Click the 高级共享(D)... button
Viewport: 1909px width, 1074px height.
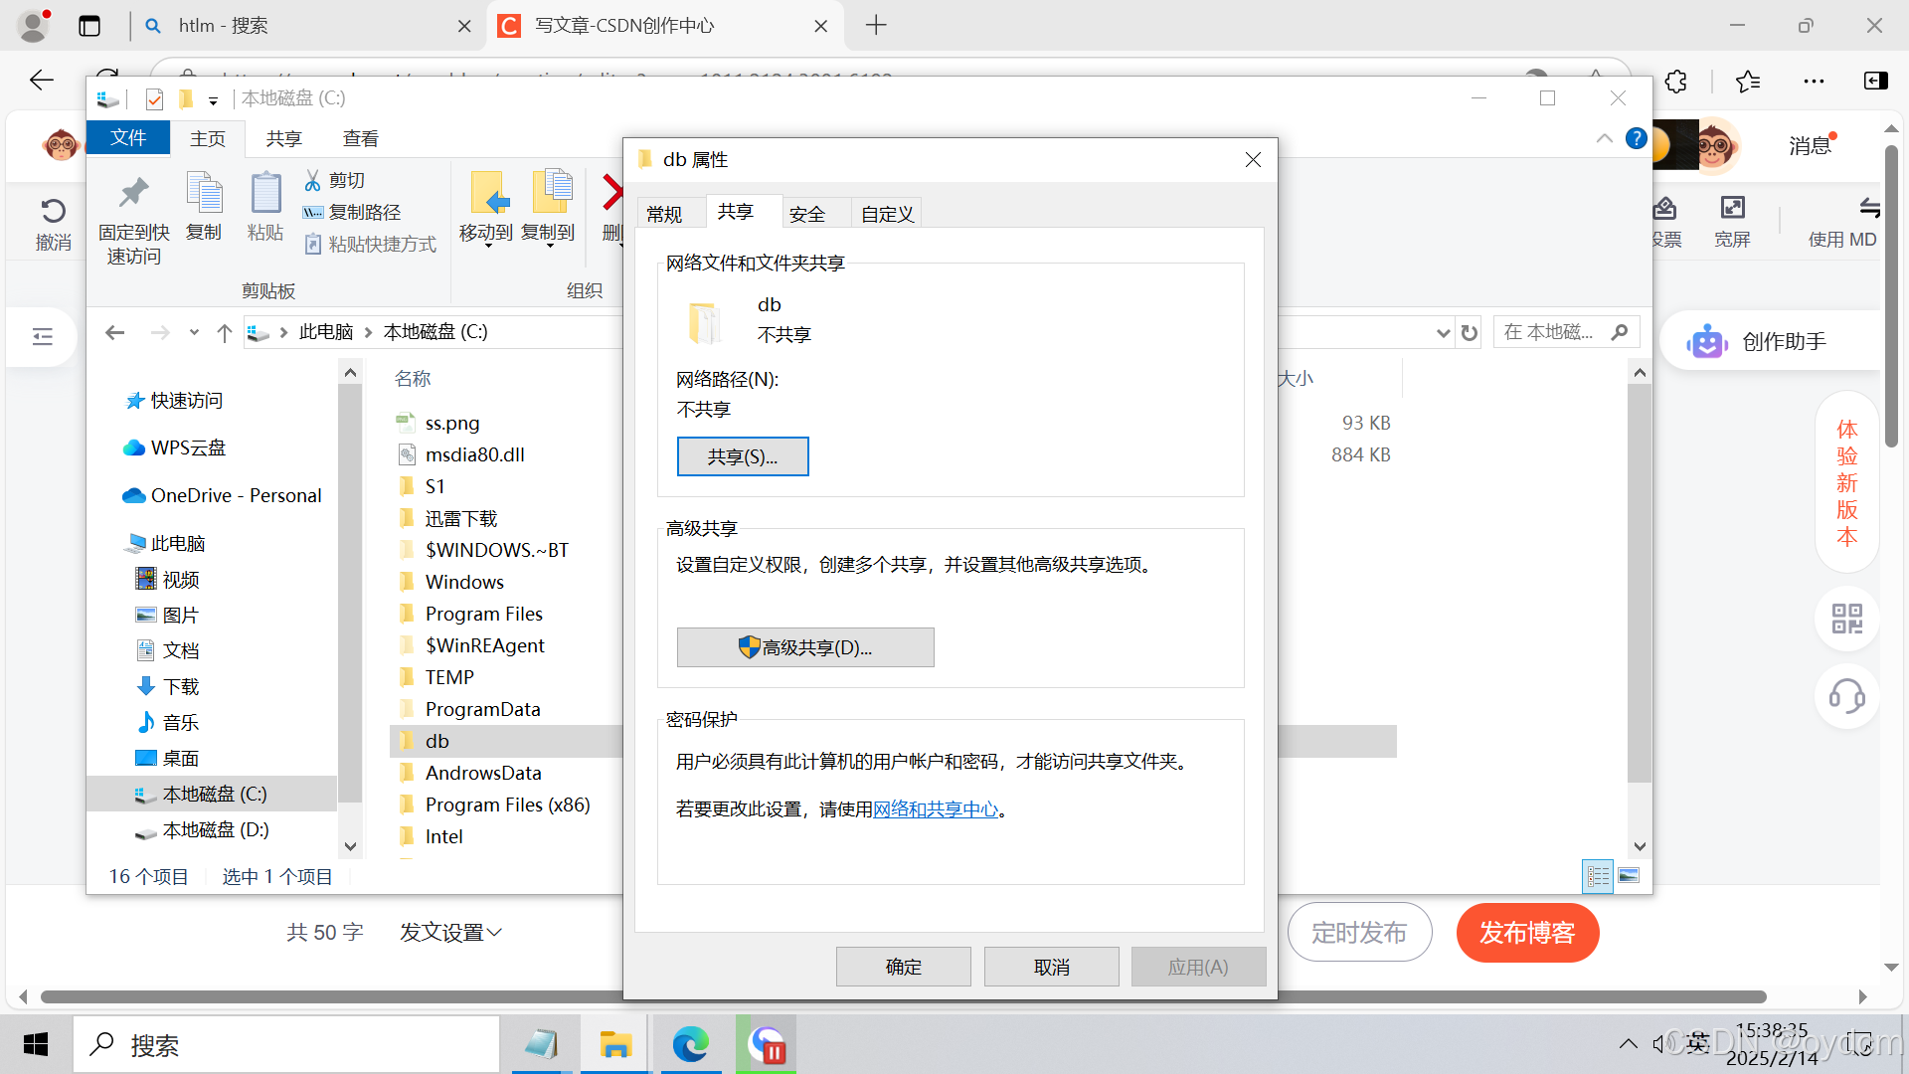tap(805, 647)
